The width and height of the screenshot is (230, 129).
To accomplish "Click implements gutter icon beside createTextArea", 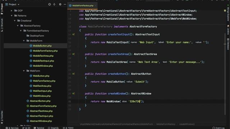I will point(73,54).
